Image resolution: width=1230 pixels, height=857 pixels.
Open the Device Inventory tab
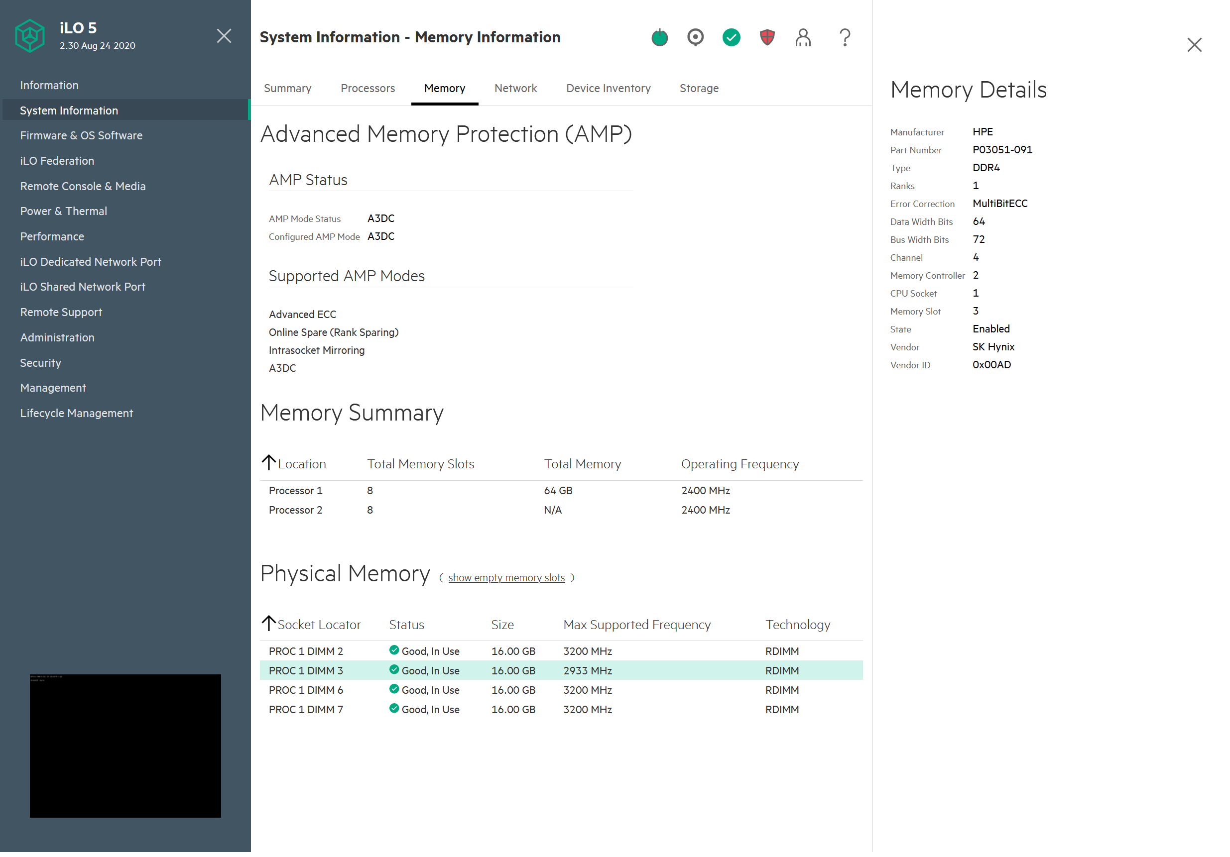click(608, 88)
